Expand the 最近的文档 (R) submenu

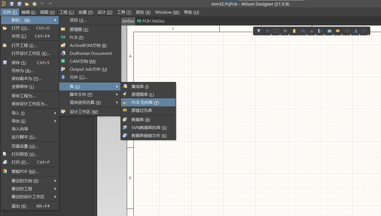(30, 181)
